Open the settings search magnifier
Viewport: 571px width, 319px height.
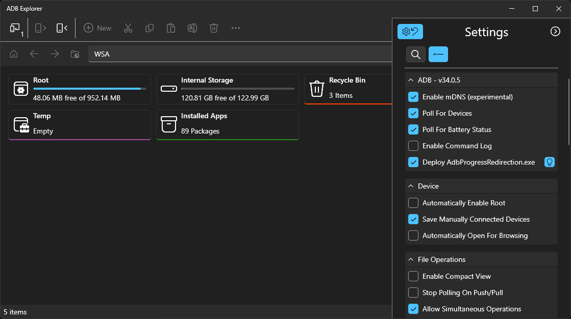point(415,54)
